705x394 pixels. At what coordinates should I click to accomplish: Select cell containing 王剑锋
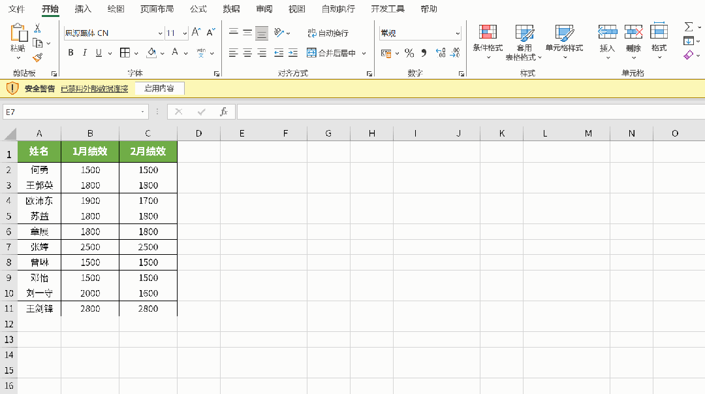pyautogui.click(x=39, y=308)
